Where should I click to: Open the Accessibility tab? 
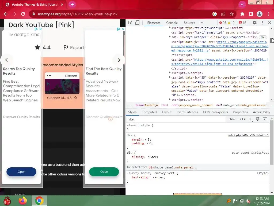coord(261,112)
